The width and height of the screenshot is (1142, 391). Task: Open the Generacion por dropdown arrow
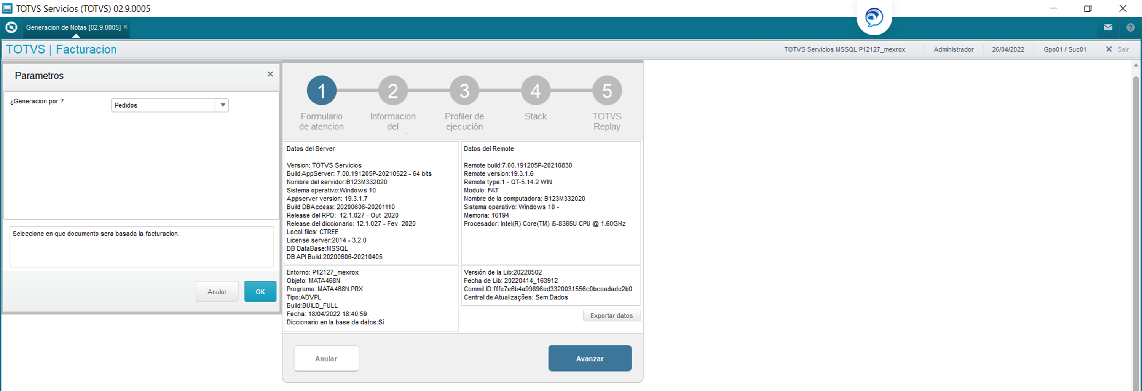point(223,105)
